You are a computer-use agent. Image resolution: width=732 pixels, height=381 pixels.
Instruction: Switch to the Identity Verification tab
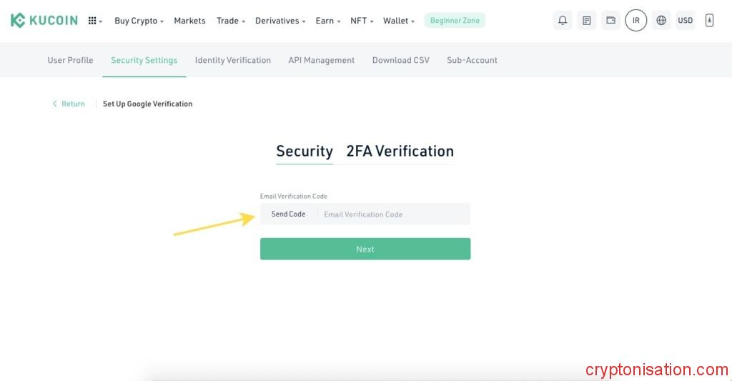coord(232,60)
